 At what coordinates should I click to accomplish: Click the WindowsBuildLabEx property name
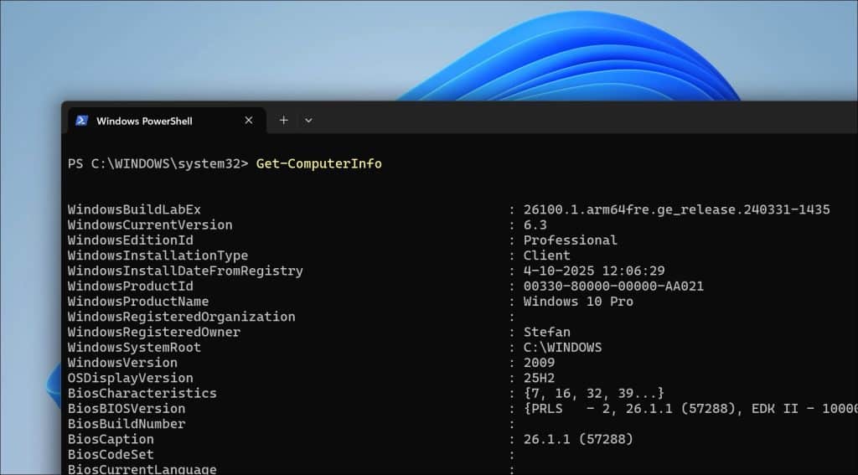[134, 209]
